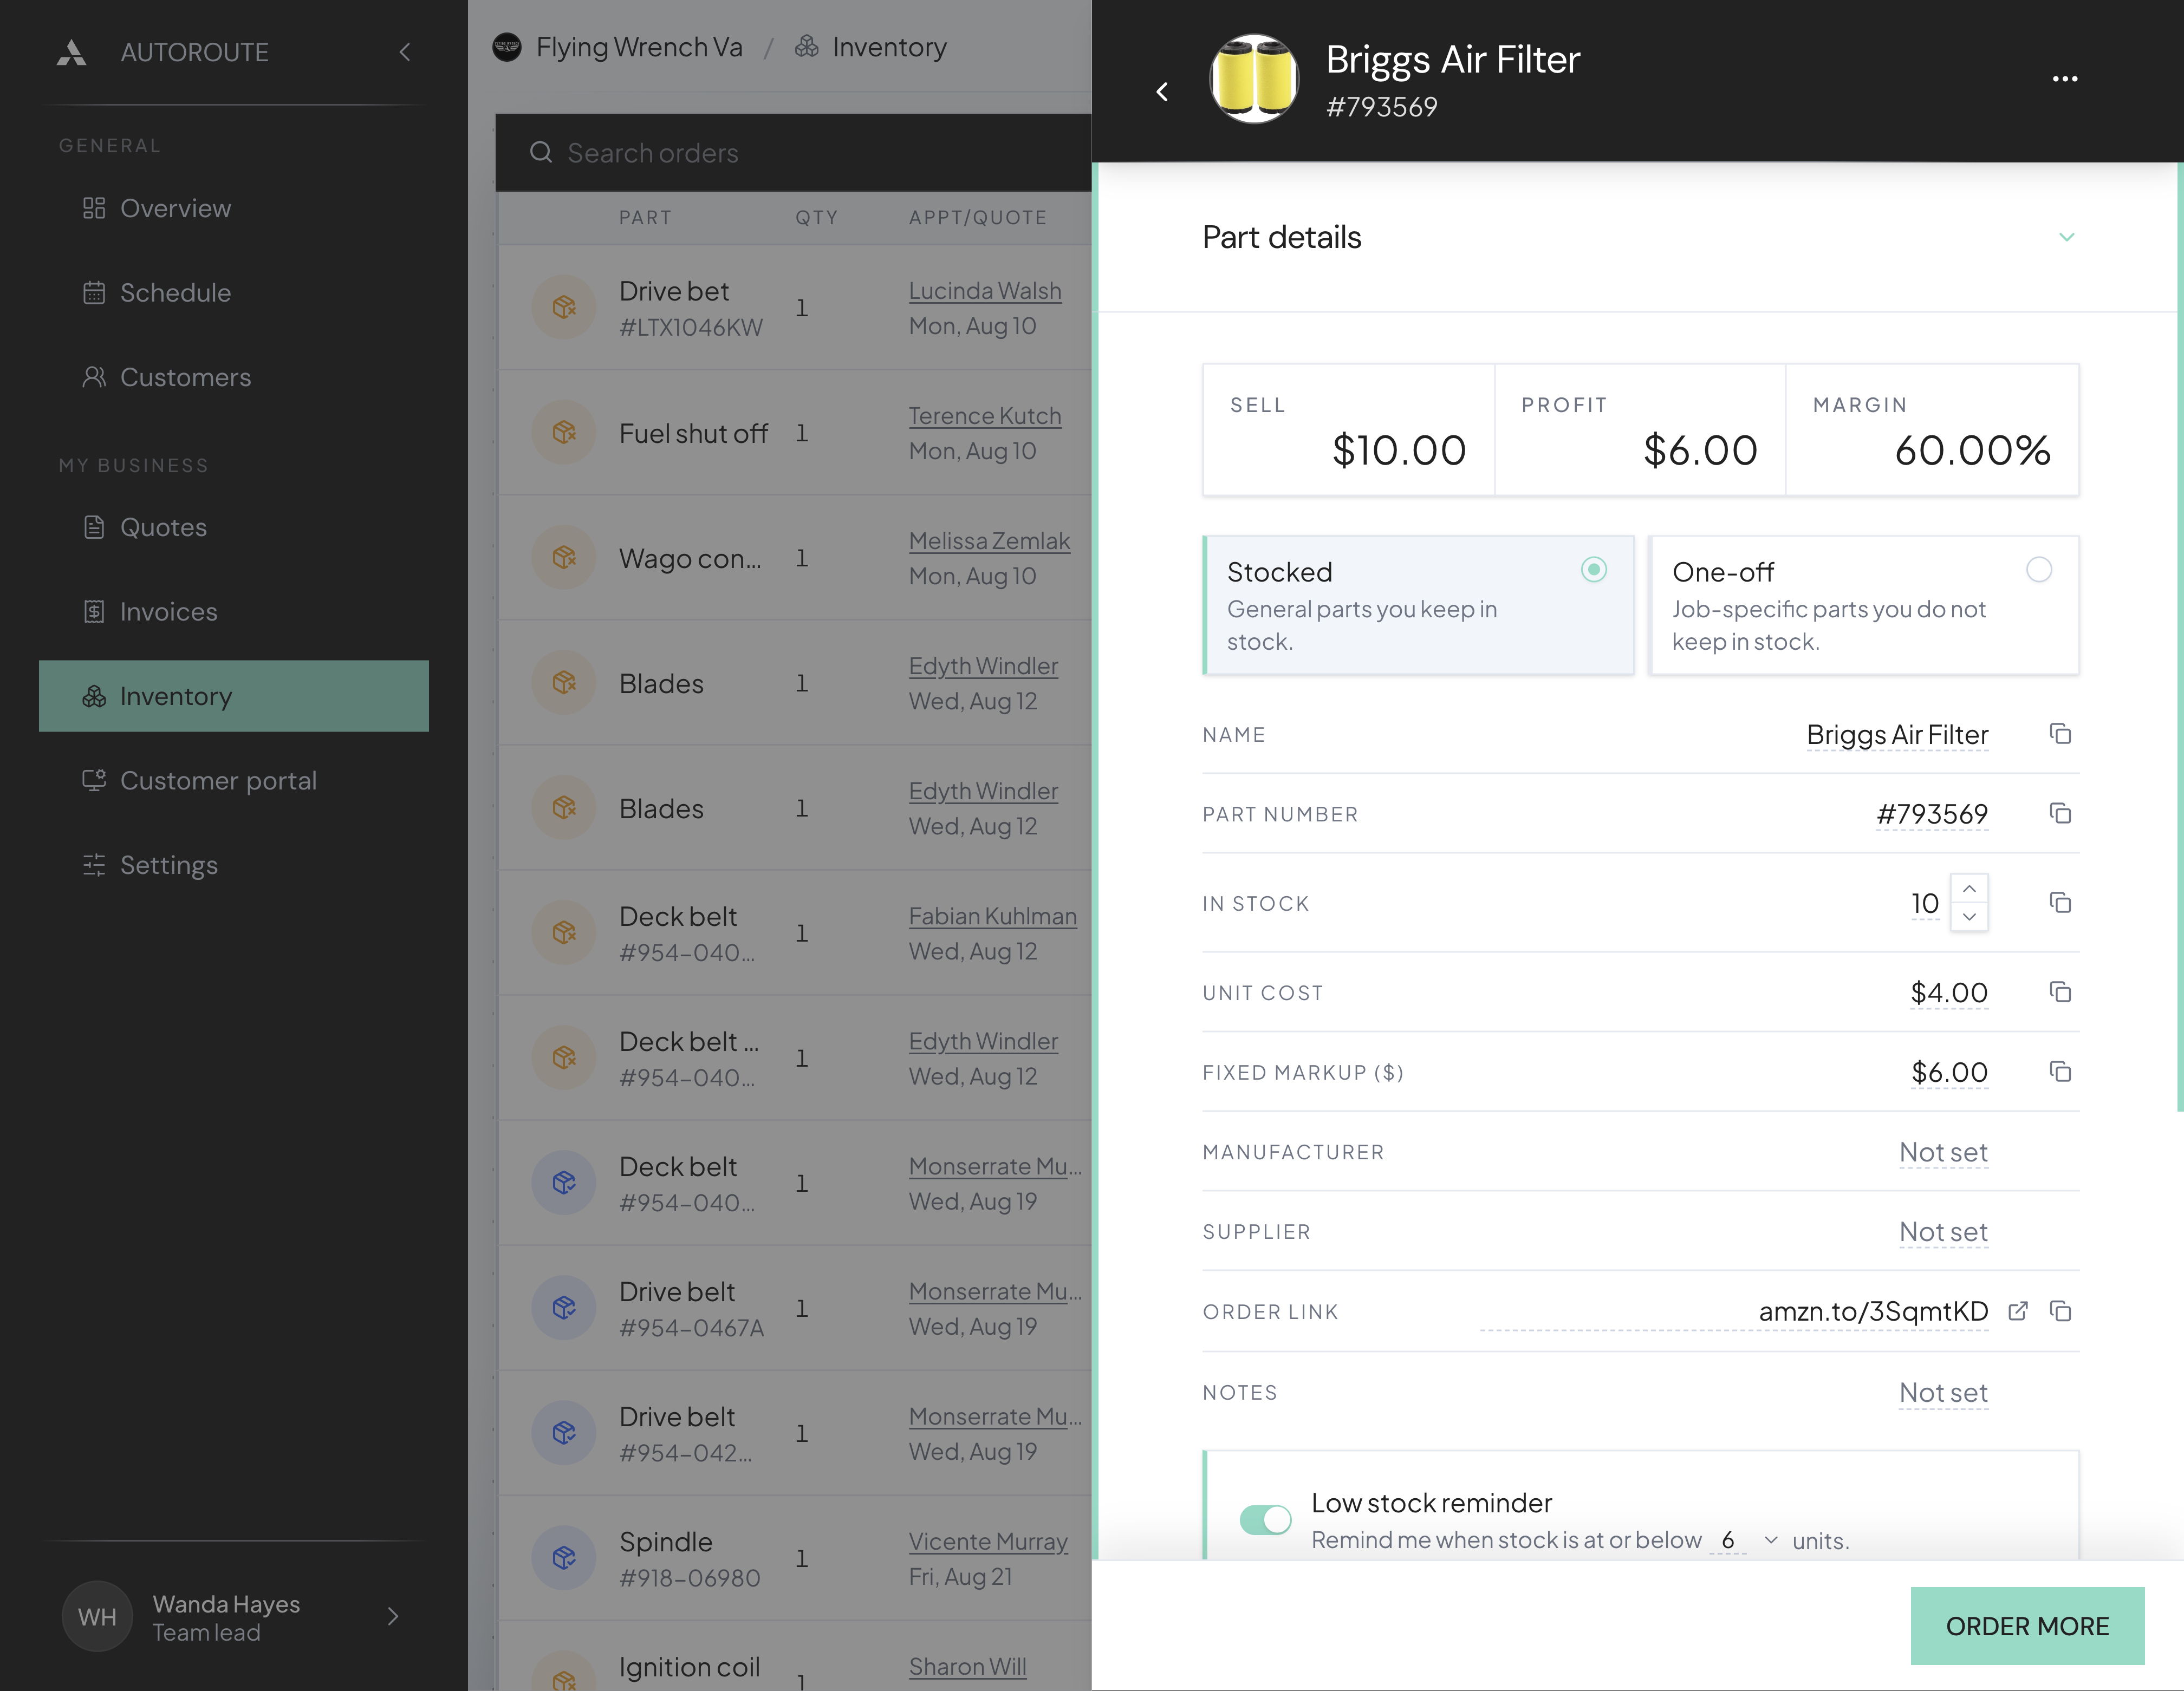Image resolution: width=2184 pixels, height=1691 pixels.
Task: Open the three-dot more options menu
Action: point(2065,78)
